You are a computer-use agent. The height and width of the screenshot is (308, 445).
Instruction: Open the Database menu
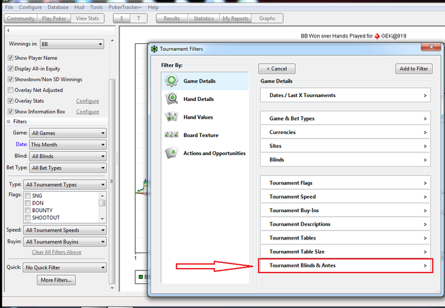[58, 8]
